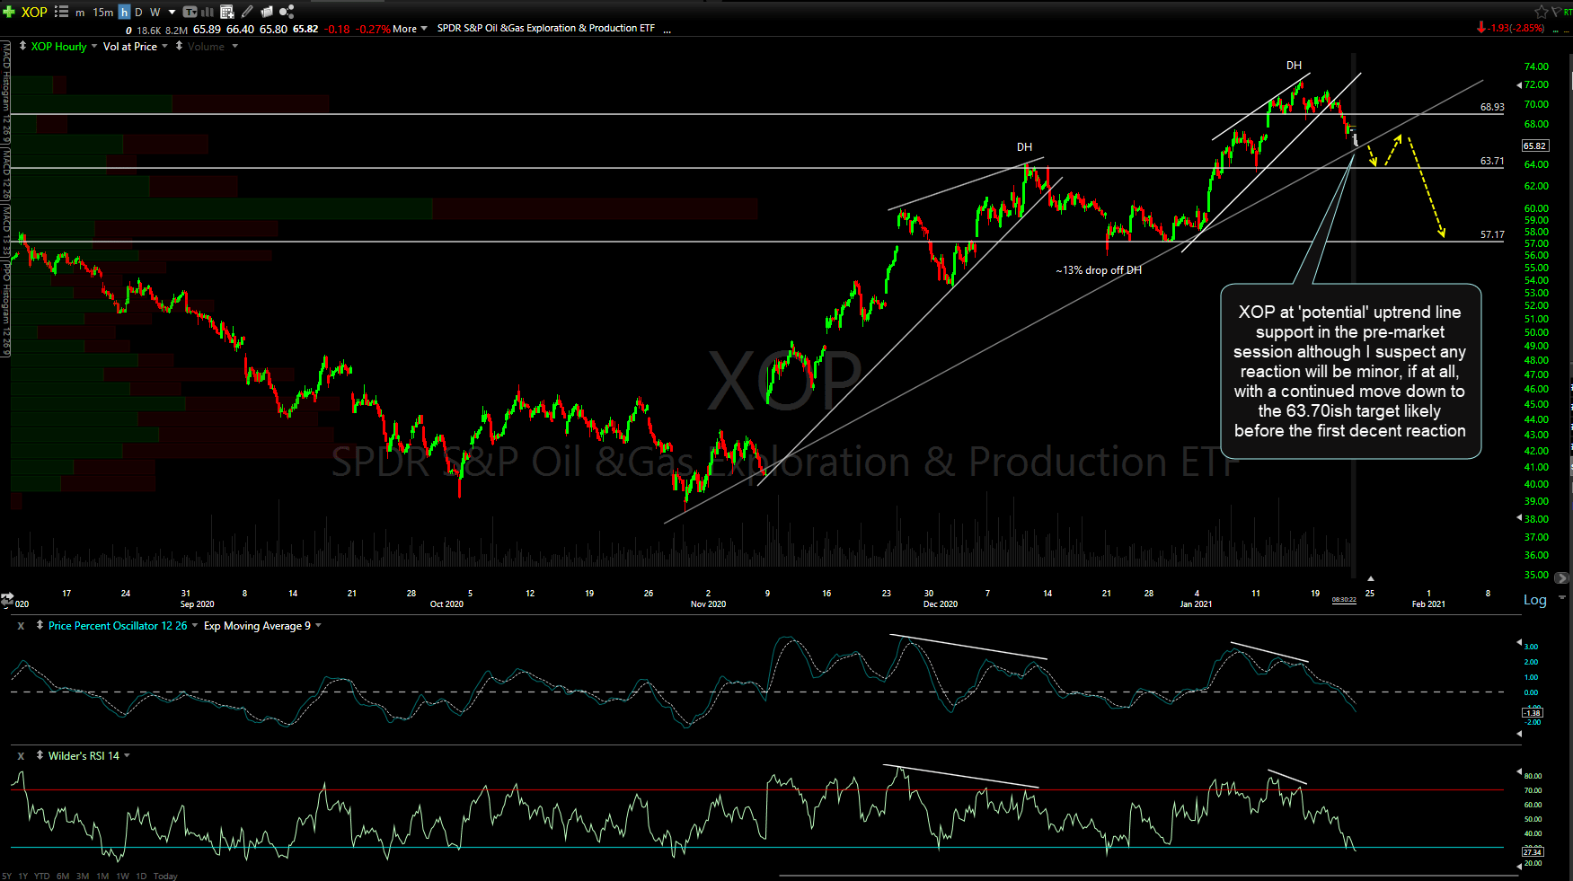This screenshot has height=881, width=1573.
Task: Select the daily 'D' timeframe
Action: pos(138,13)
